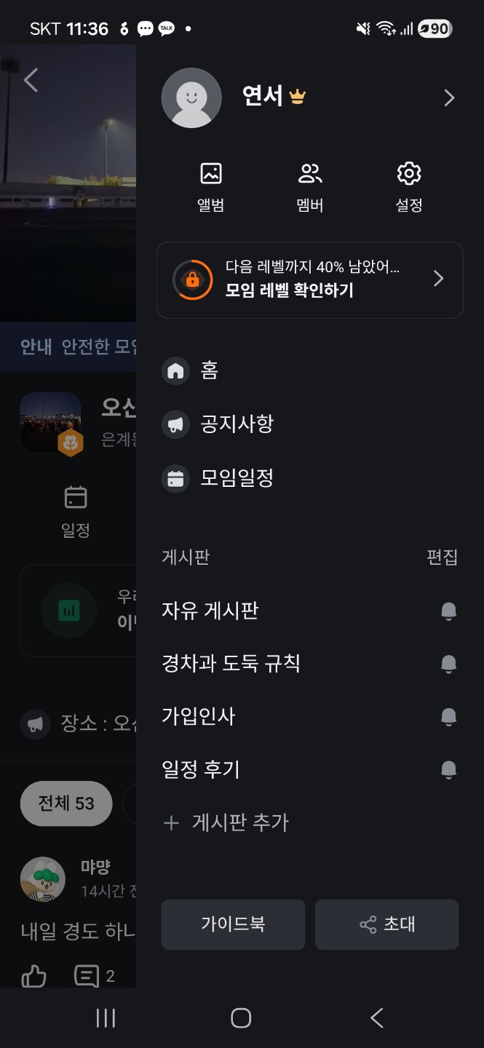
Task: Open 모임일정 calendar menu item
Action: (175, 478)
